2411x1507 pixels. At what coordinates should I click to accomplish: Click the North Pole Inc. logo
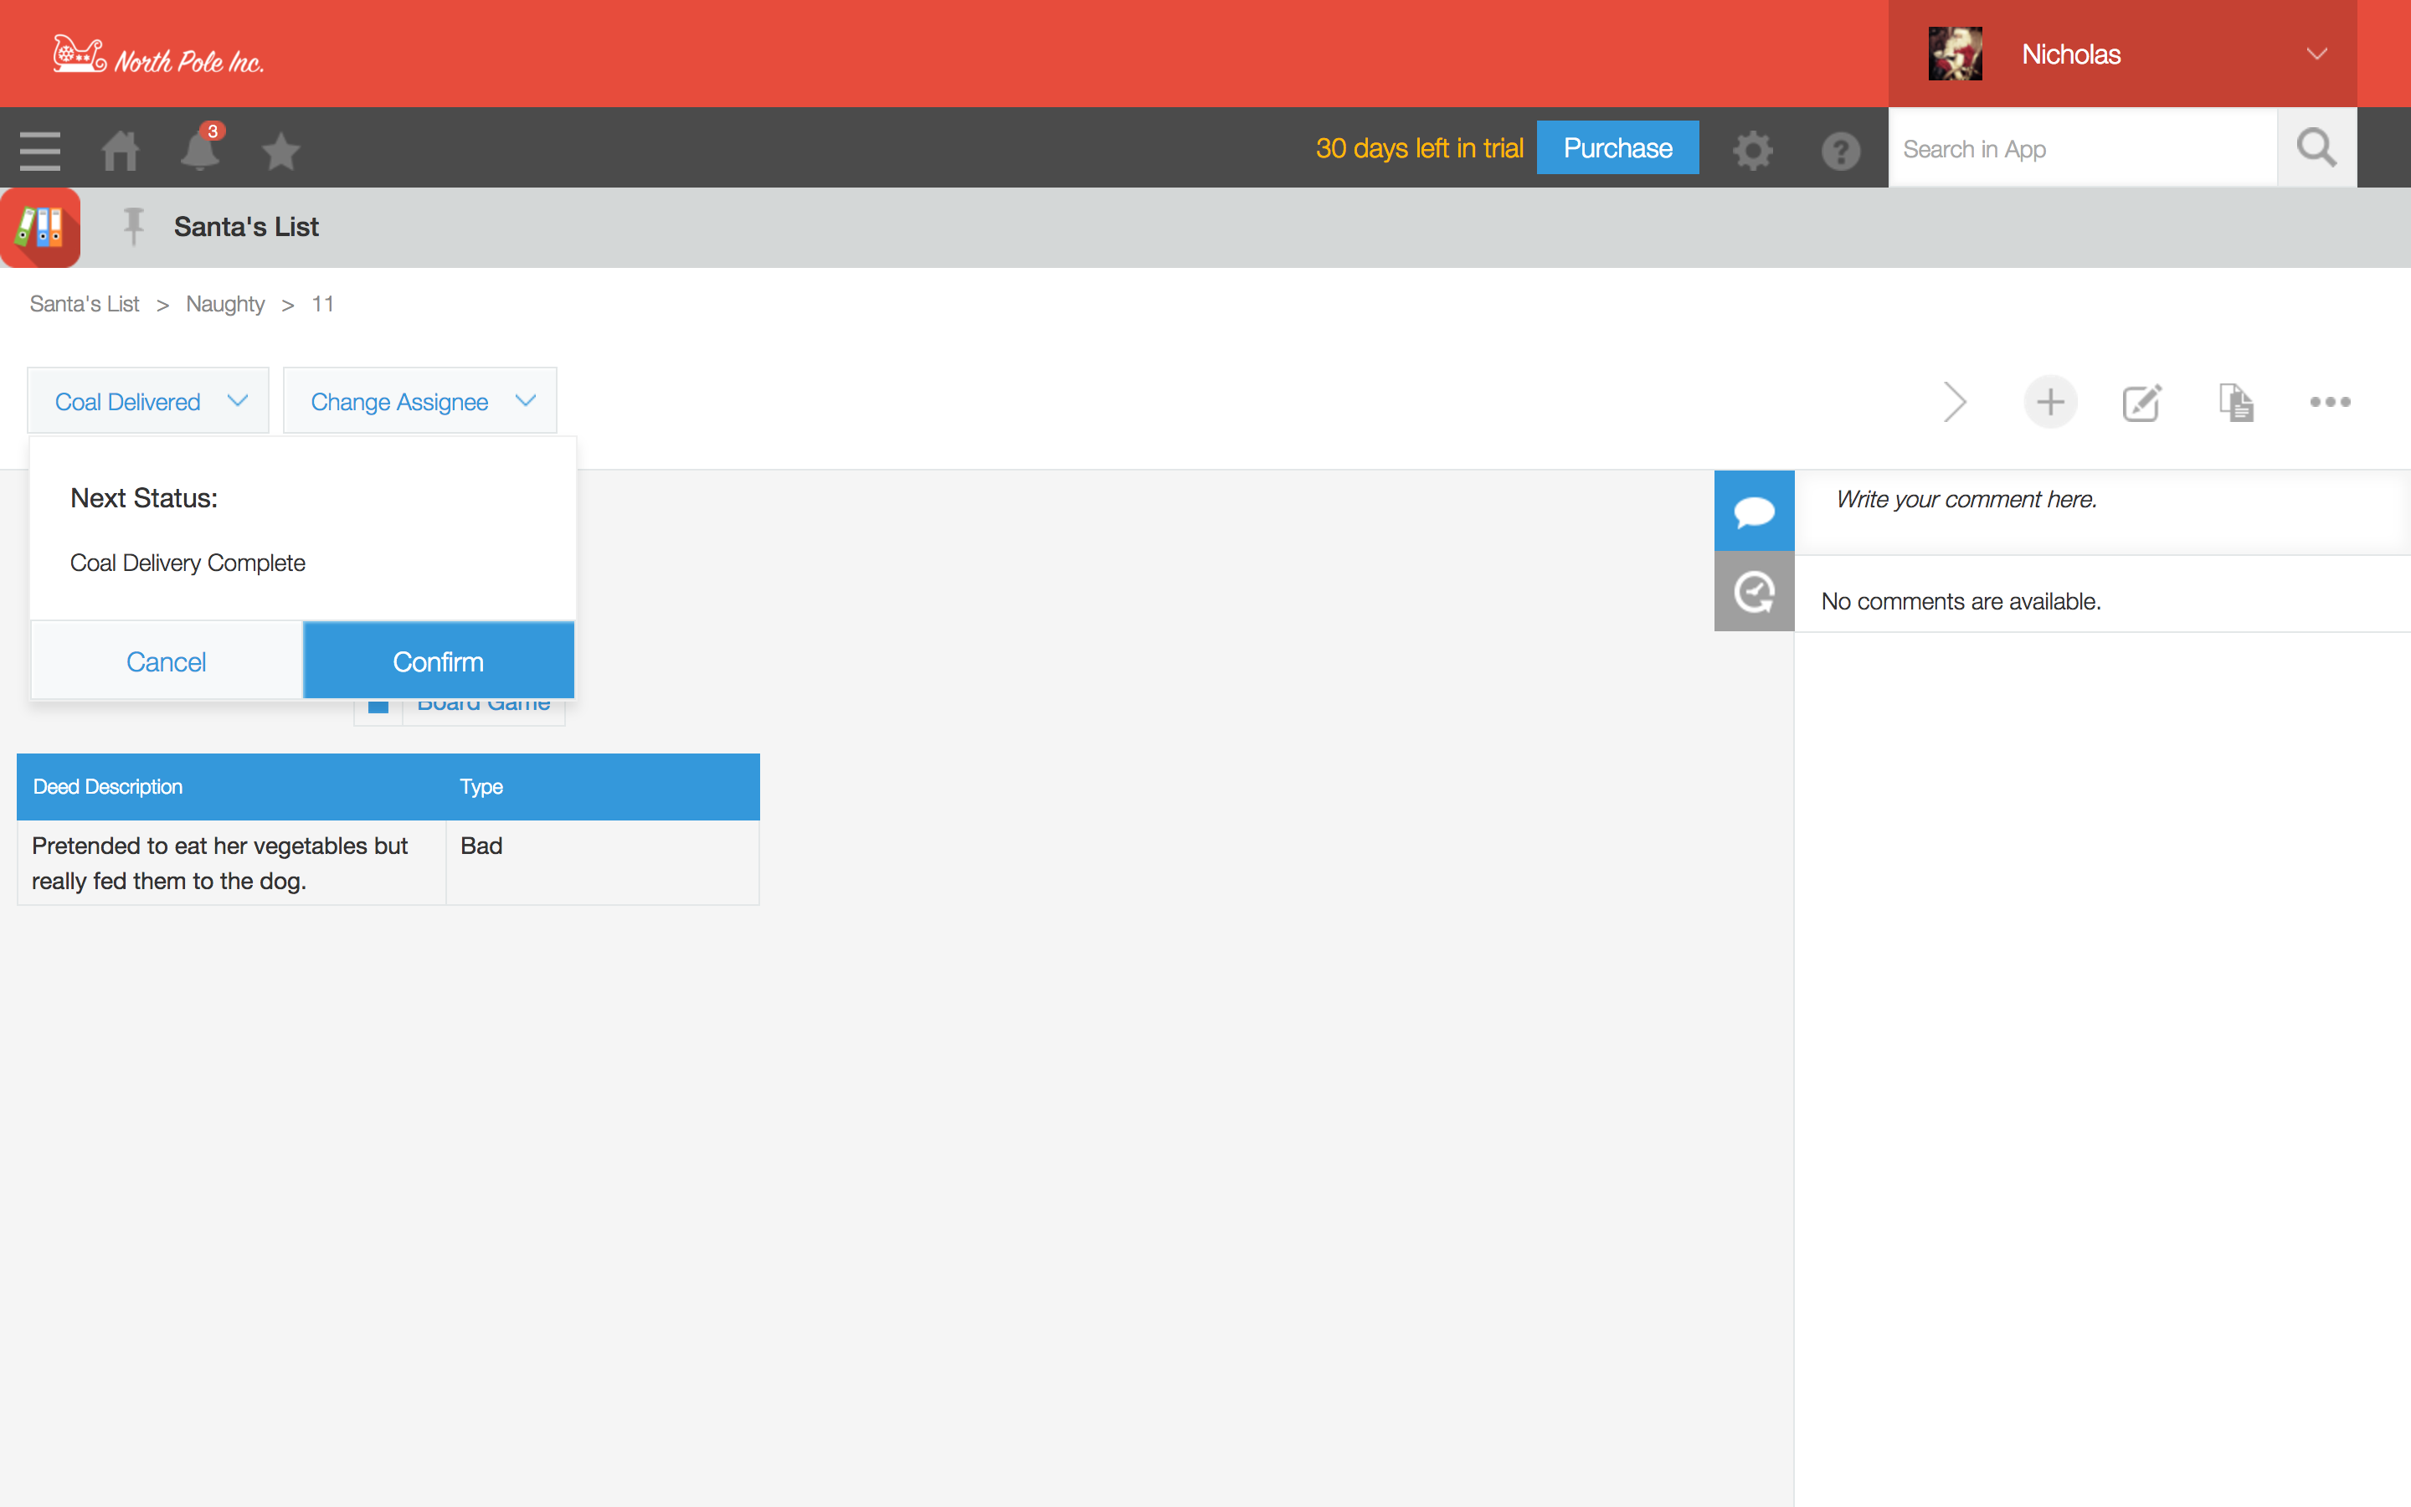point(157,54)
